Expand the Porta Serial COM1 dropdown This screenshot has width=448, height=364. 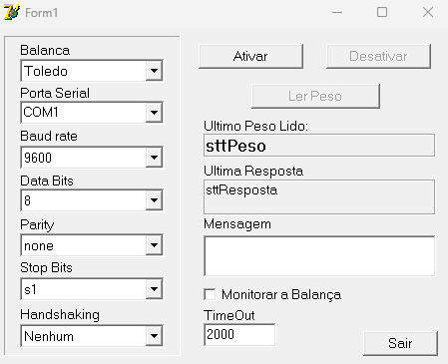pyautogui.click(x=92, y=113)
